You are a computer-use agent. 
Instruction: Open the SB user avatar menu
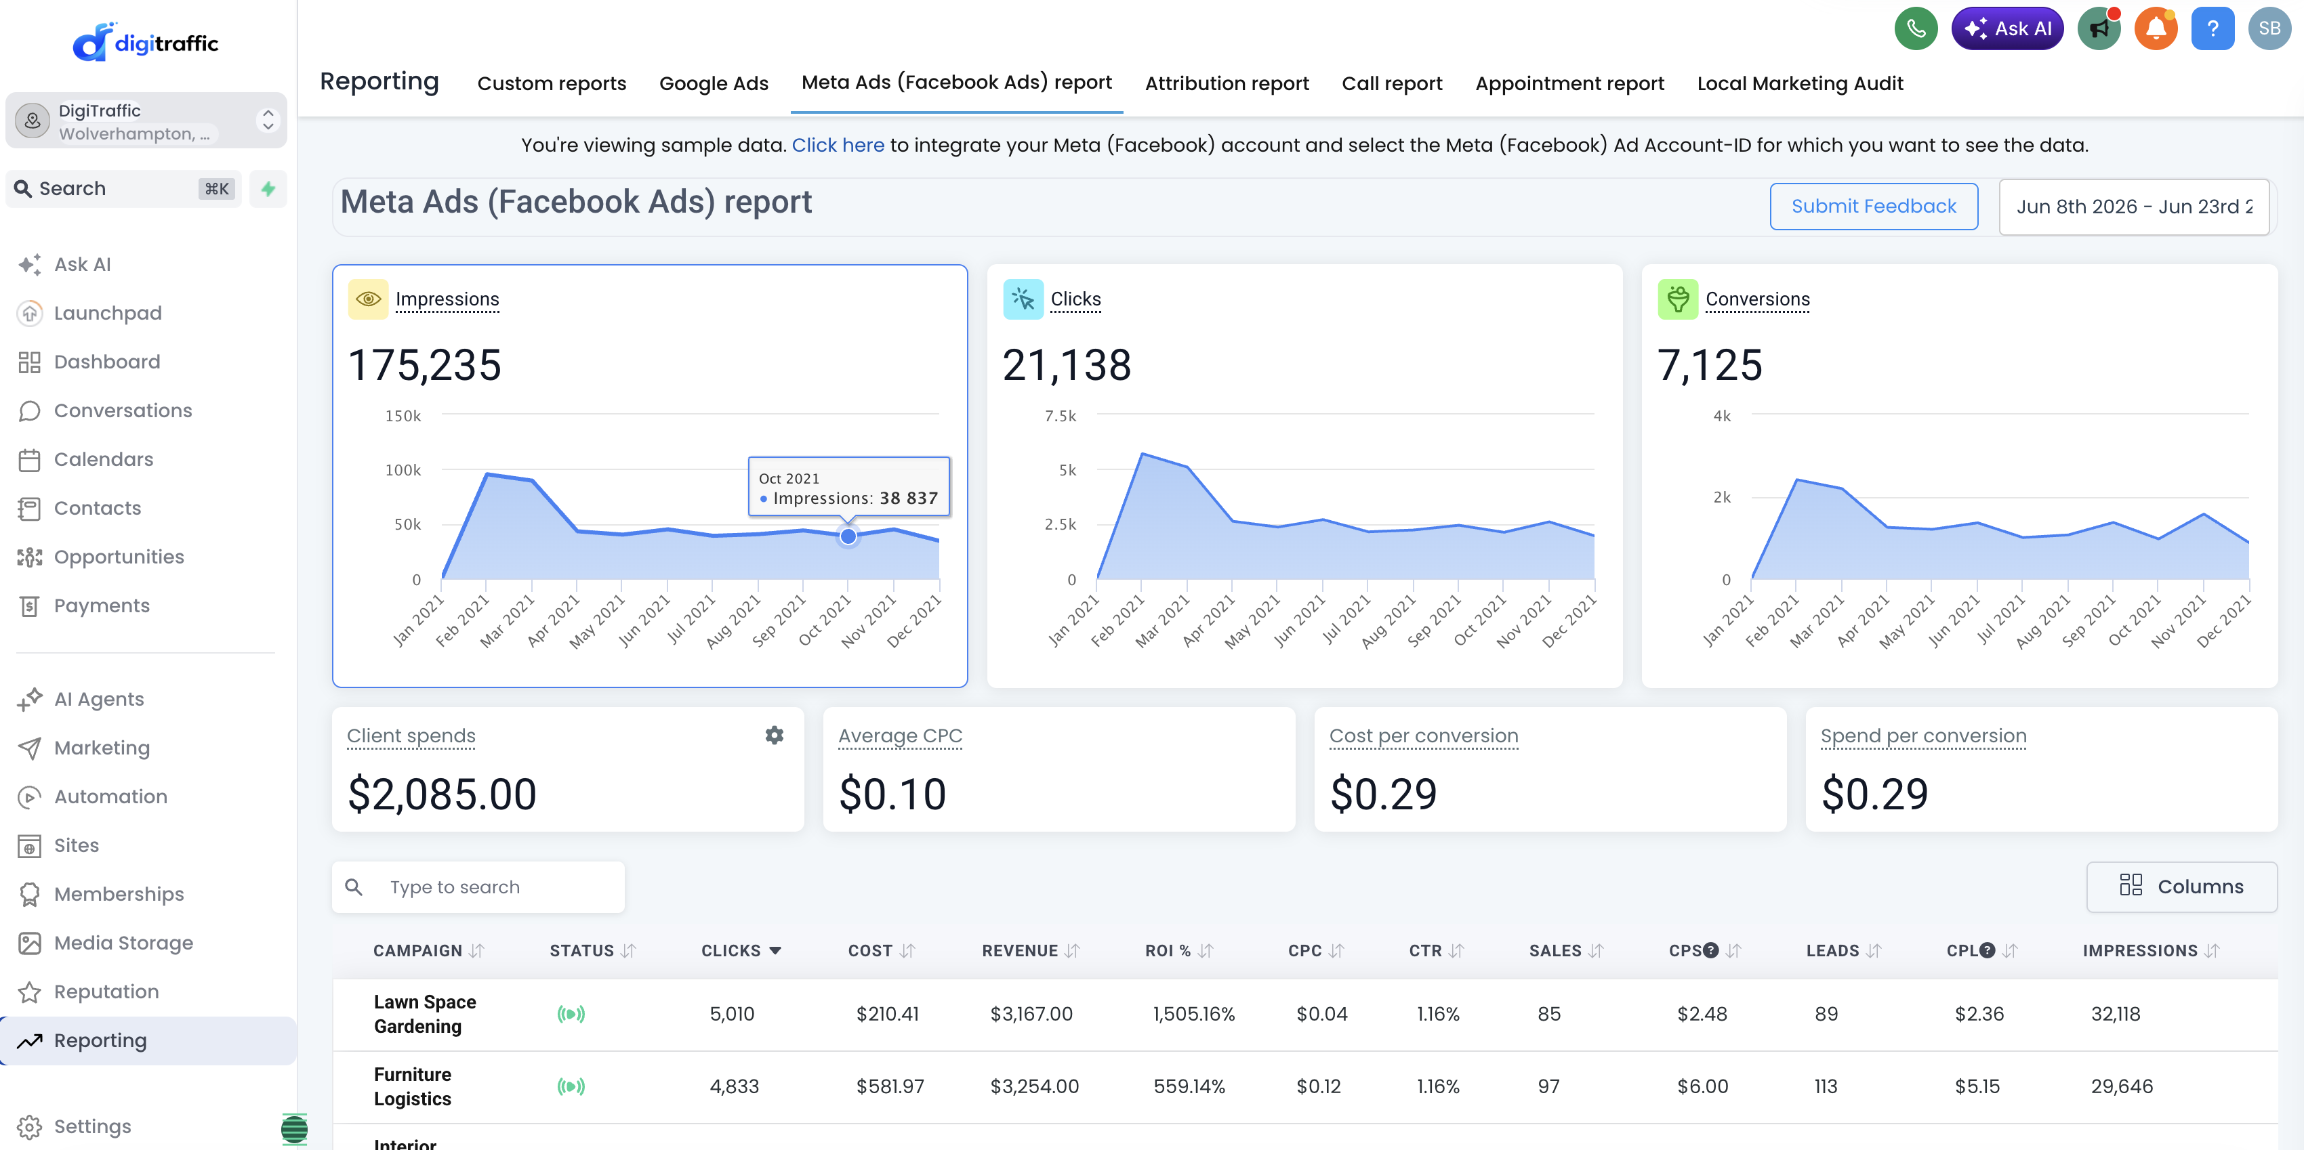(2270, 28)
